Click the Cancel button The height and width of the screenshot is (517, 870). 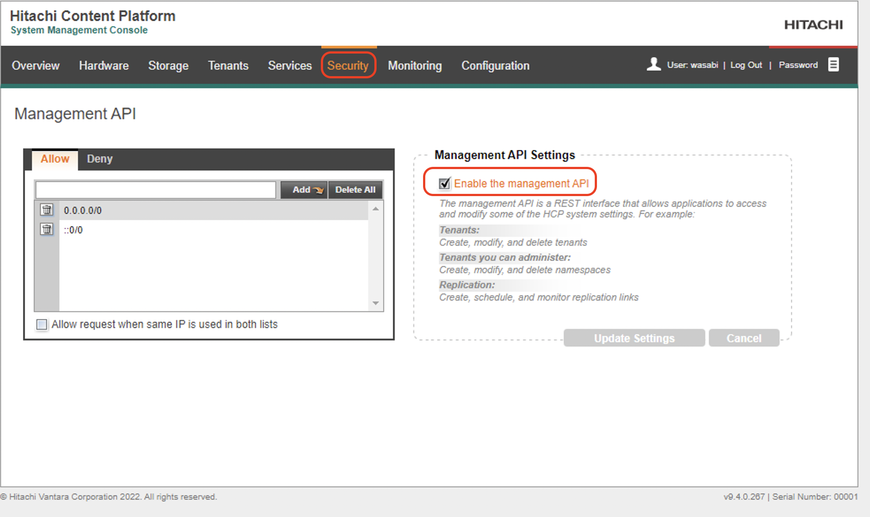coord(744,338)
